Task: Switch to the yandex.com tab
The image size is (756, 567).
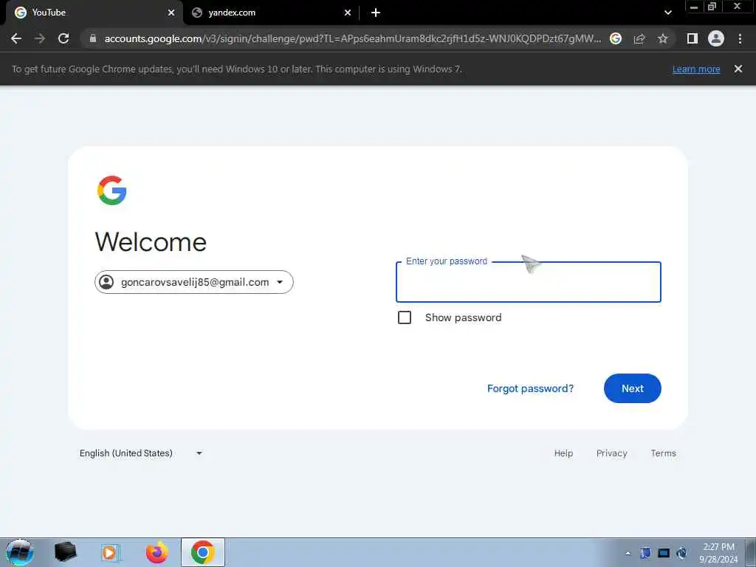Action: click(x=271, y=13)
